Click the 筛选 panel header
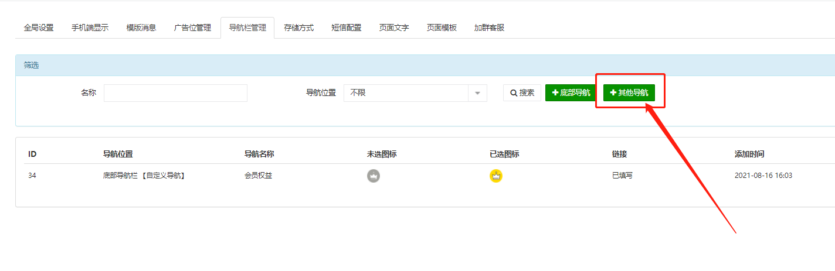Viewport: 835px width, 271px height. tap(425, 65)
